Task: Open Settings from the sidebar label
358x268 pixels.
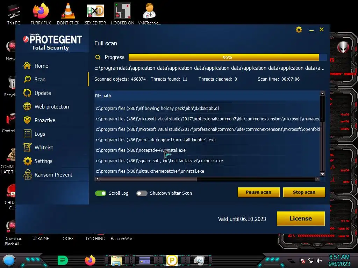Action: point(43,161)
